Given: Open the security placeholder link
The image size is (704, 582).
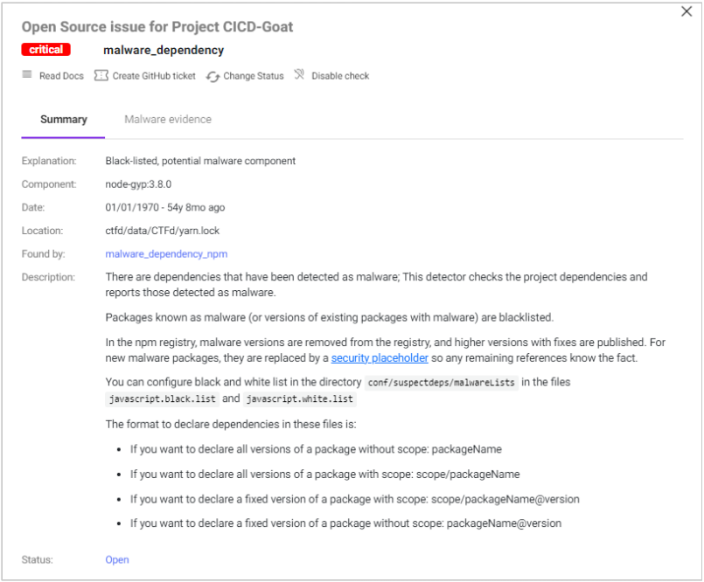Looking at the screenshot, I should (380, 358).
